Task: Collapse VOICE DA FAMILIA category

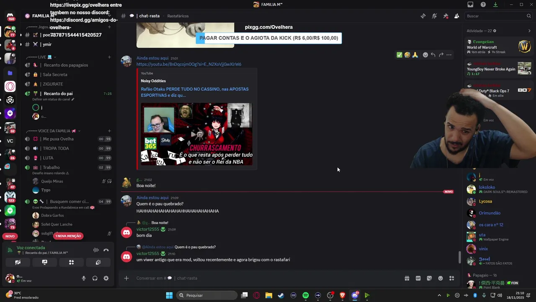Action: tap(54, 131)
